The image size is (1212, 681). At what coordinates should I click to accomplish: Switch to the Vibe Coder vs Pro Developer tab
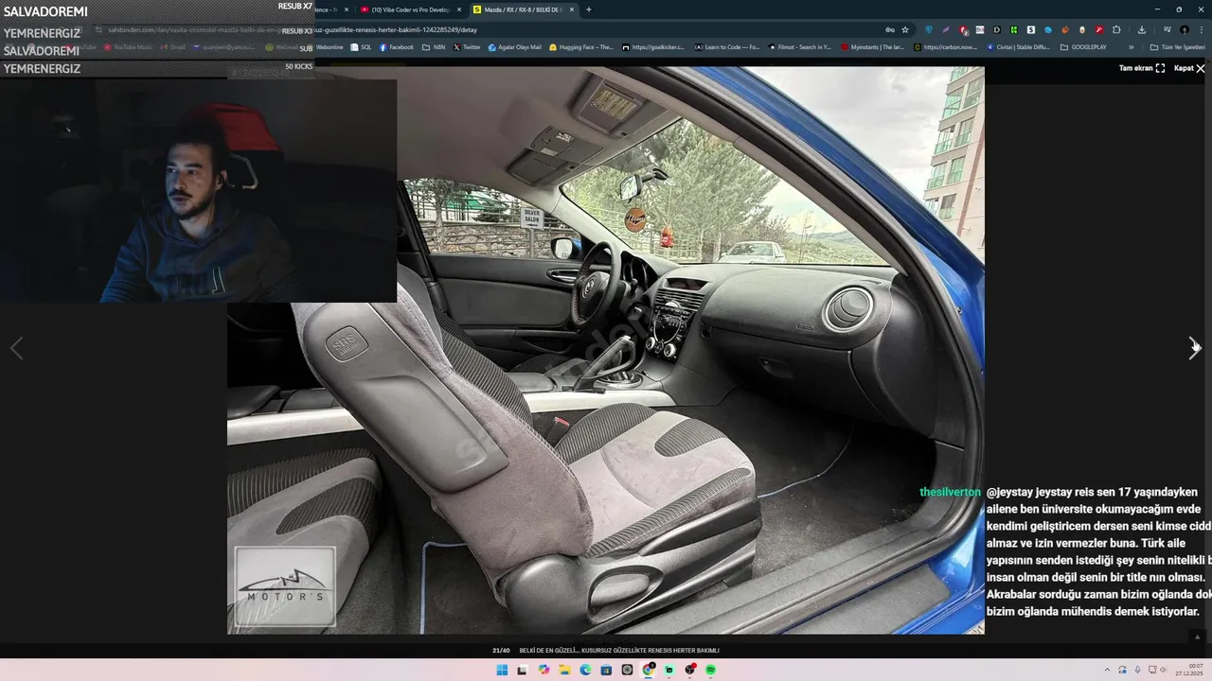pyautogui.click(x=410, y=9)
